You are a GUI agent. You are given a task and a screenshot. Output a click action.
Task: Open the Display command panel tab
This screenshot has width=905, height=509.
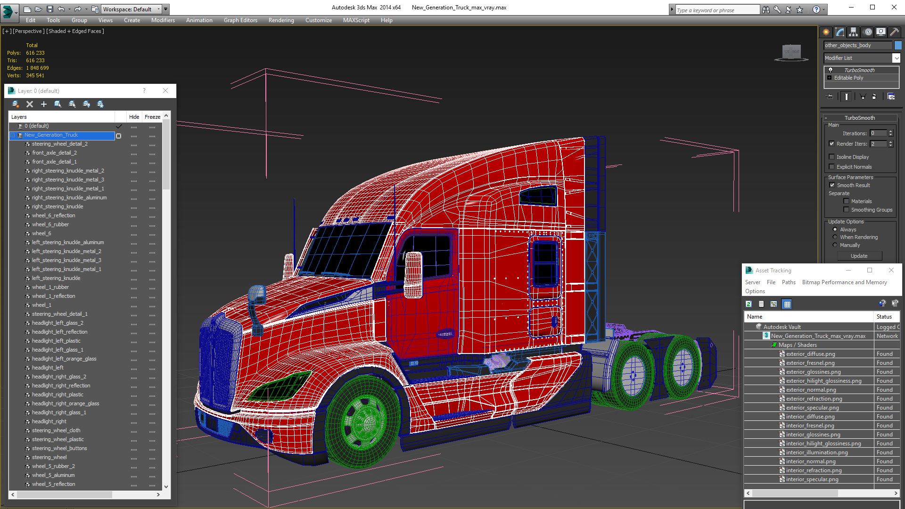(x=881, y=32)
